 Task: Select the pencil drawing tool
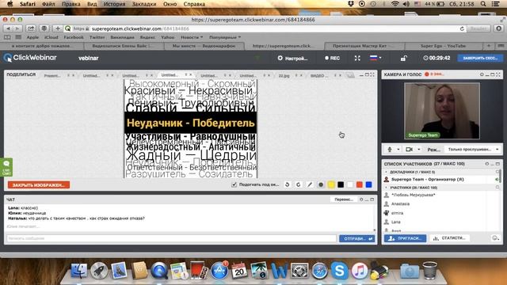click(310, 184)
